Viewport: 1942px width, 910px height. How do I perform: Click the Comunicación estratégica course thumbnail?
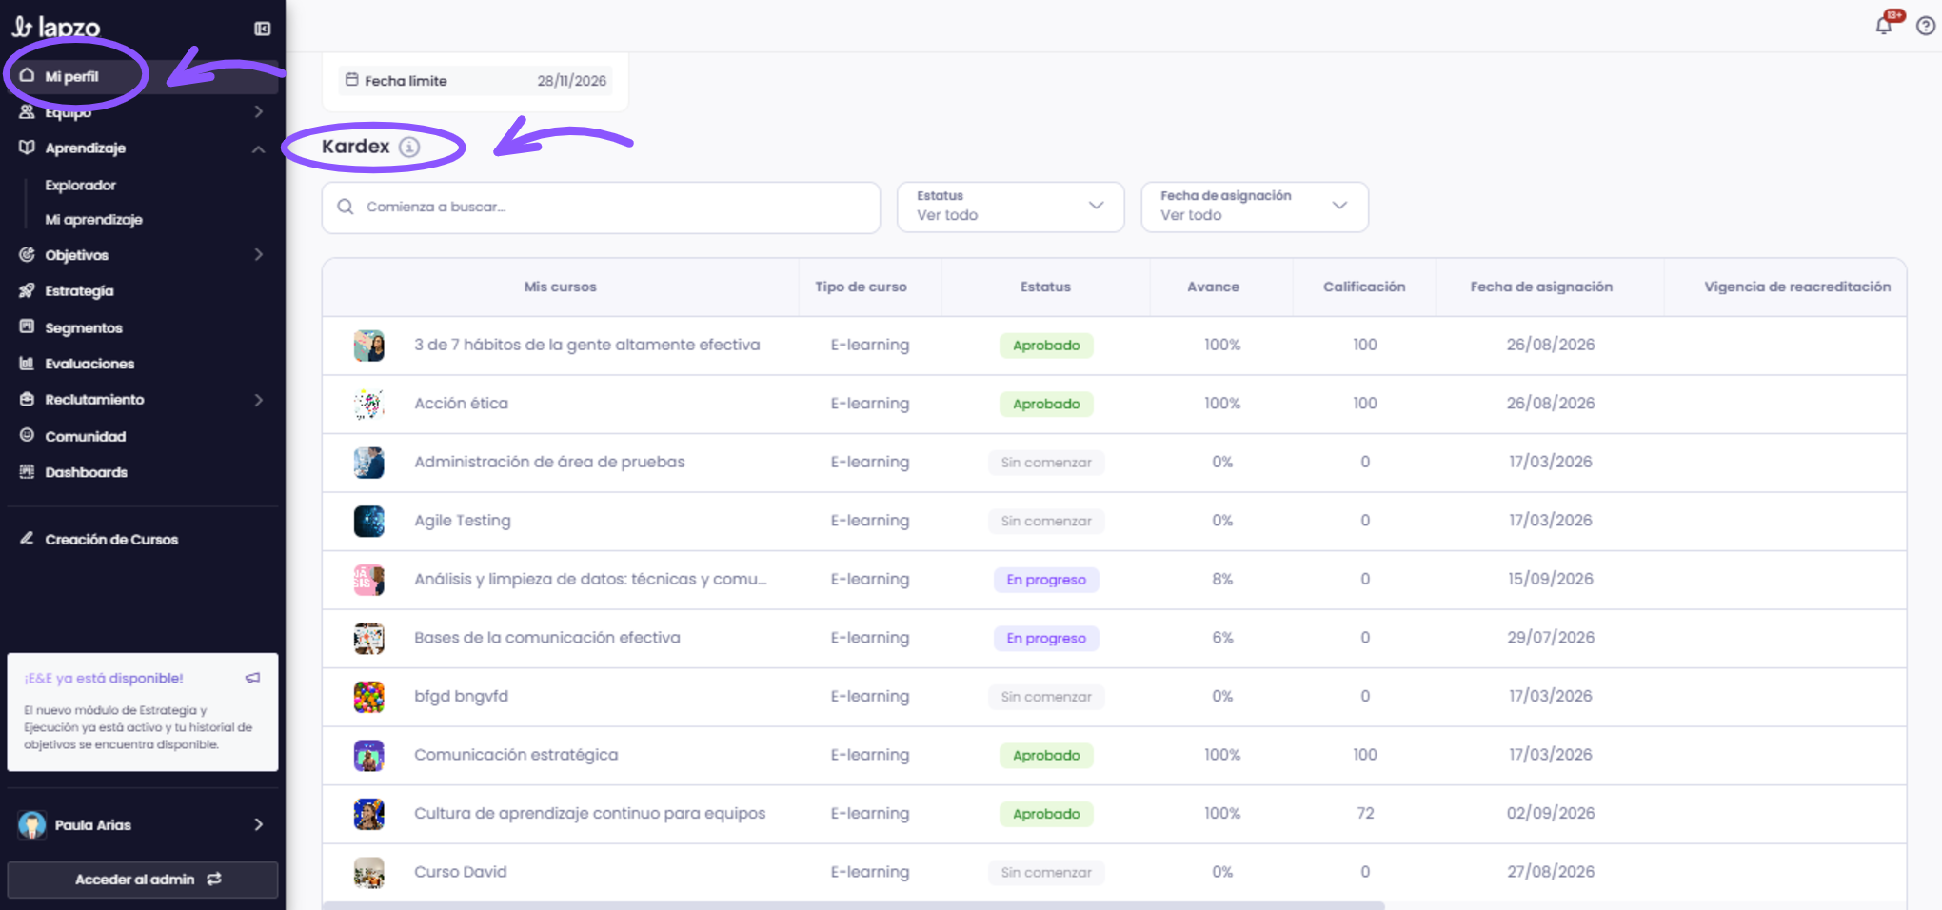pyautogui.click(x=368, y=755)
